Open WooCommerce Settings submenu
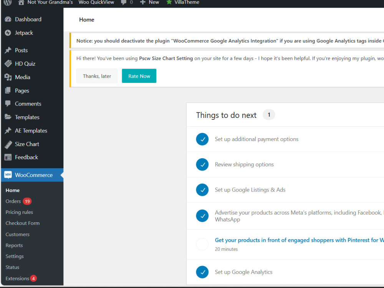This screenshot has height=288, width=384. (15, 257)
